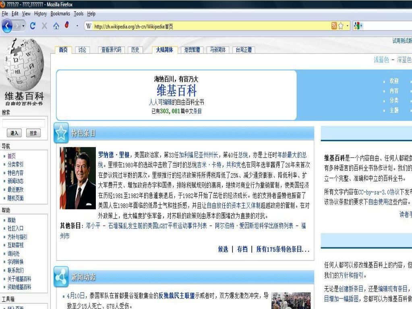Open the 反独裁民主联盟 news link
412x309 pixels.
pos(176,296)
